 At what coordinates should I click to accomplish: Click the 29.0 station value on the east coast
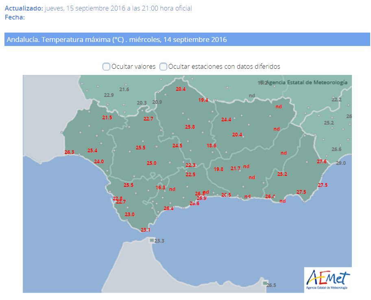tap(340, 163)
